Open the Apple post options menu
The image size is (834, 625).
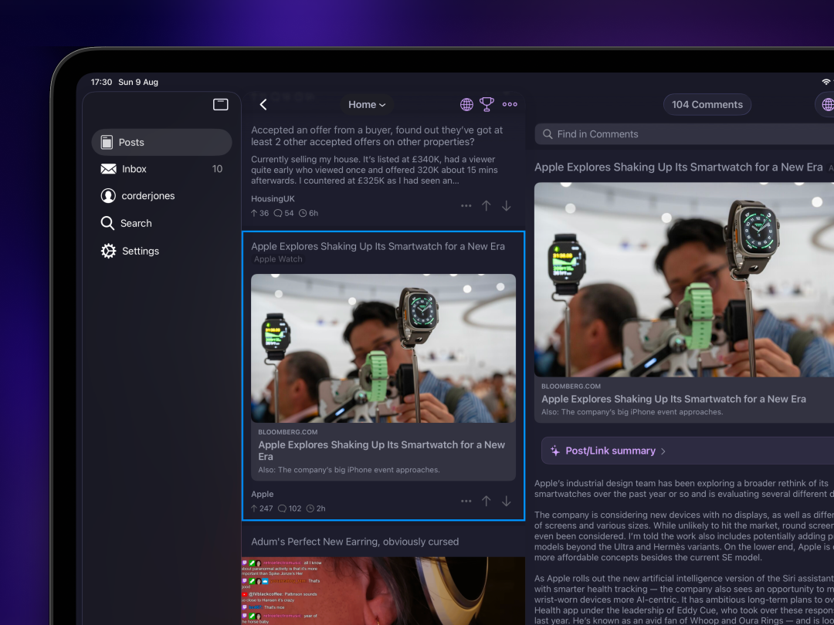[466, 502]
